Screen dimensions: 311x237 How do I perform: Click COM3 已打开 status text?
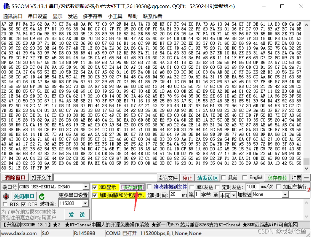pyautogui.click(x=121, y=233)
